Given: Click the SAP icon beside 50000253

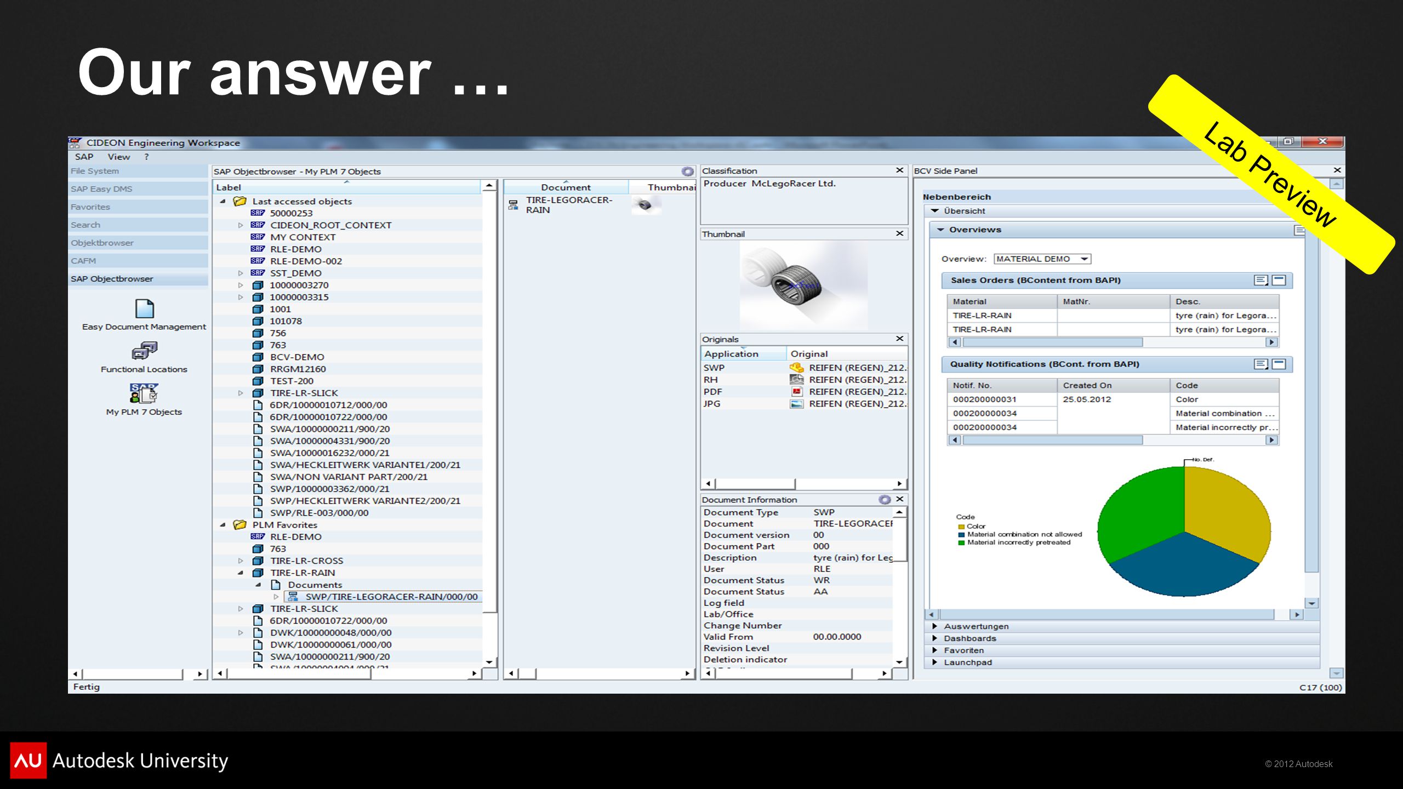Looking at the screenshot, I should [x=258, y=213].
